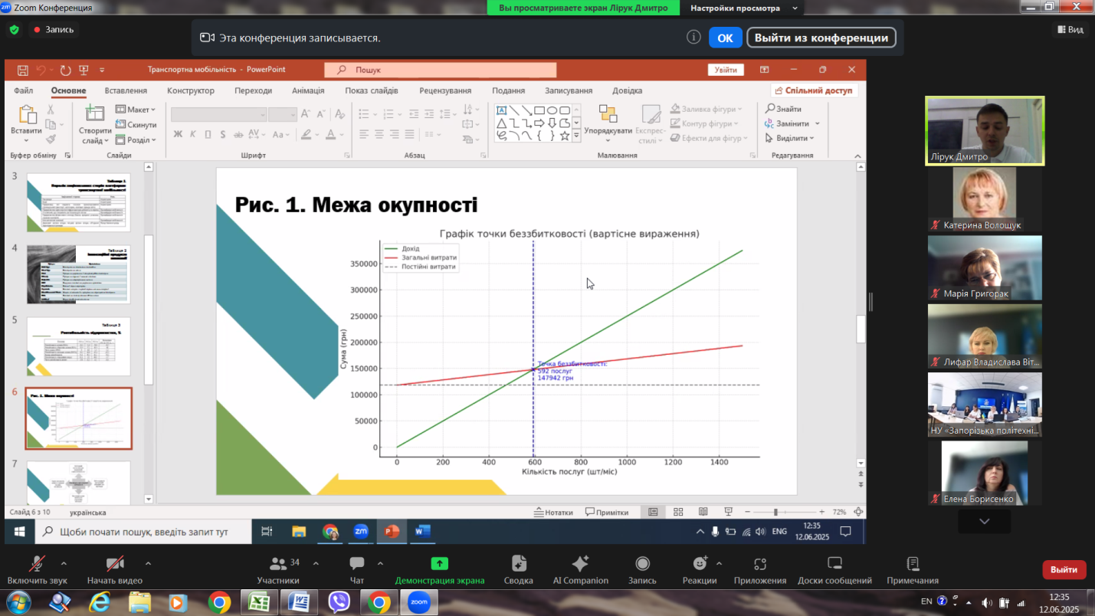Select Катерина Волощук video thumbnail
This screenshot has height=616, width=1095.
click(984, 198)
